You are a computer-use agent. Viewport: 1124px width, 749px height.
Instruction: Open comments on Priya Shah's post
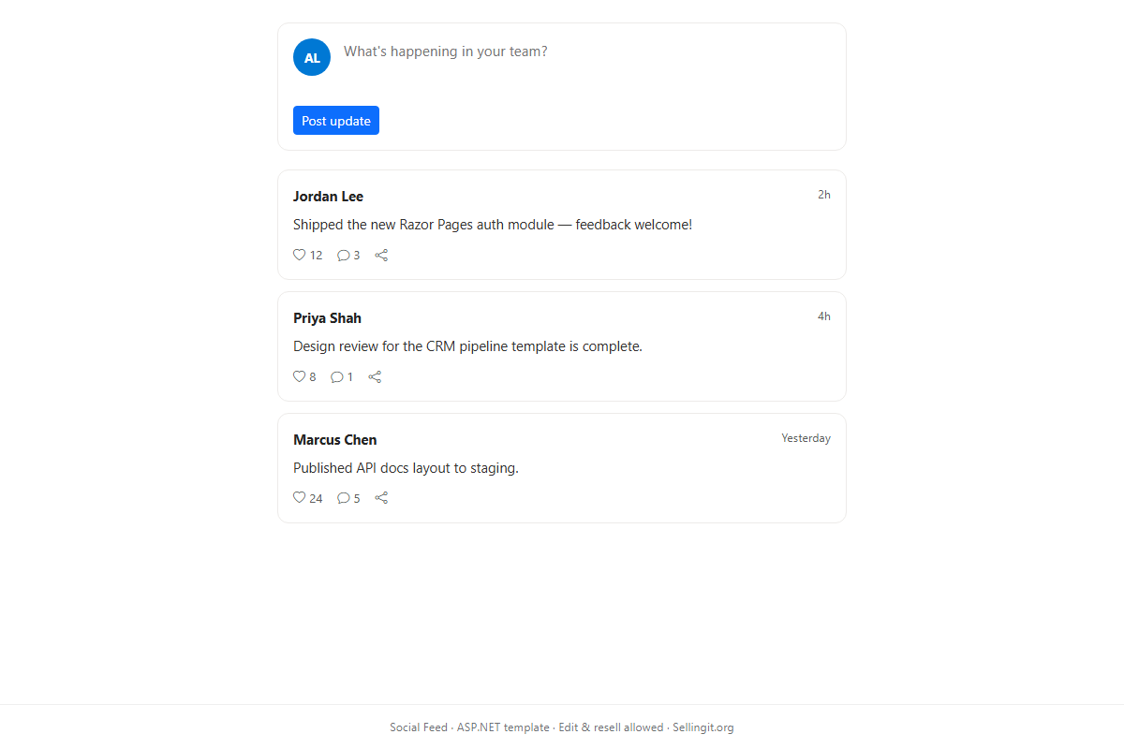342,376
